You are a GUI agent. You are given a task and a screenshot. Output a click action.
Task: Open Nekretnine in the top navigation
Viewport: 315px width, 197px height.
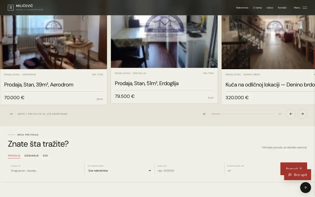pos(242,8)
